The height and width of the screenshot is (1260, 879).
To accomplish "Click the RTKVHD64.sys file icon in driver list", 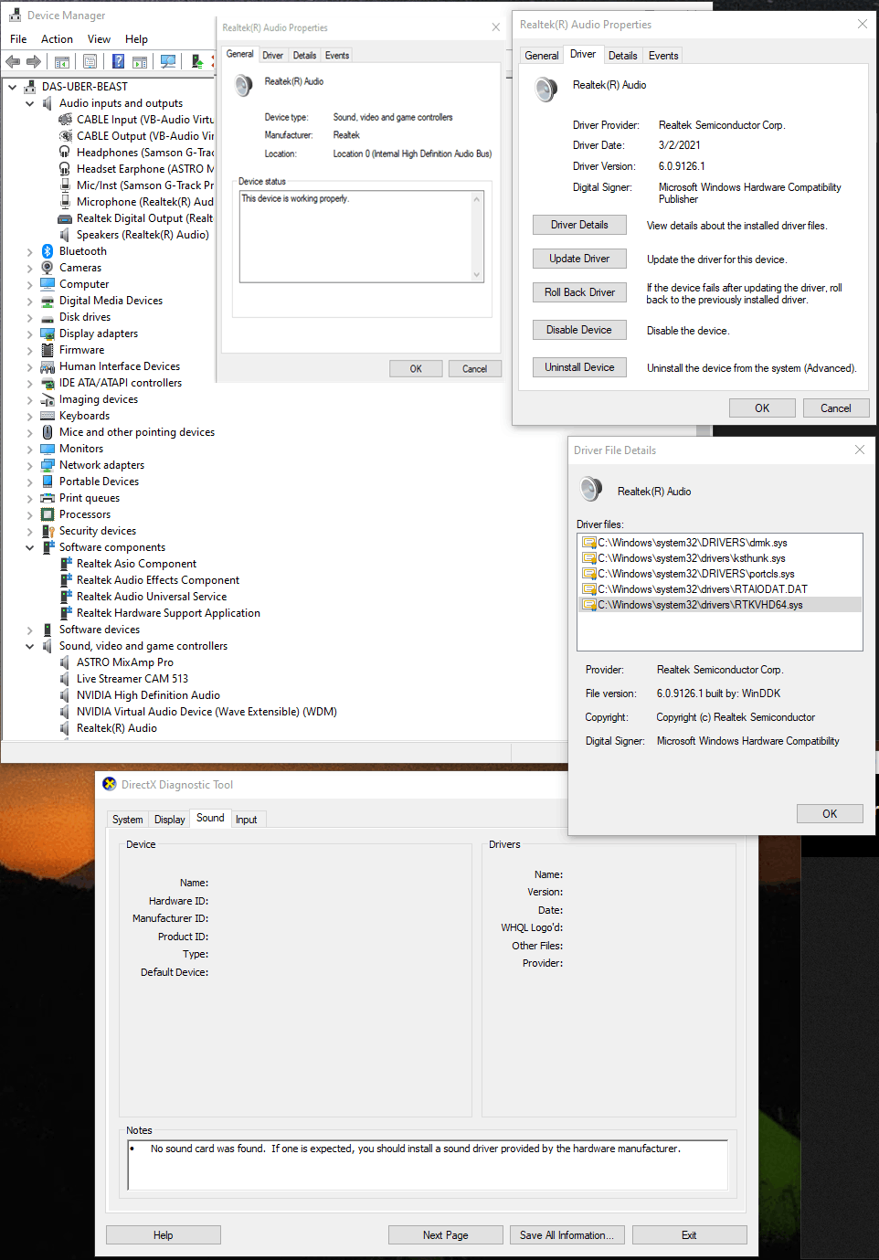I will (589, 605).
